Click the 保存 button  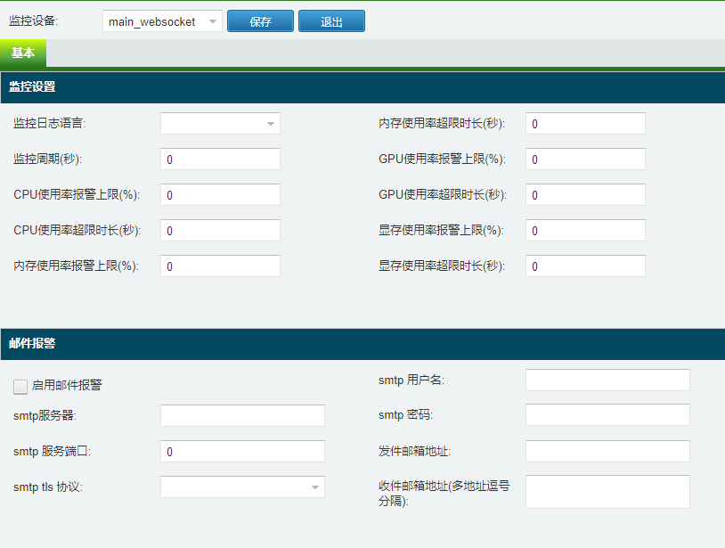click(x=260, y=21)
